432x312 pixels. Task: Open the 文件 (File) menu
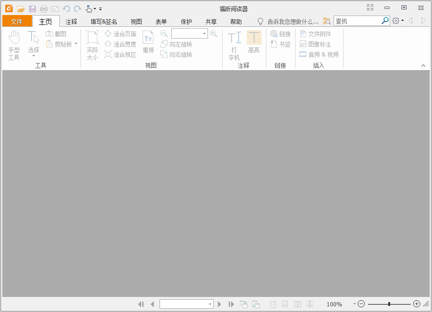(x=17, y=21)
